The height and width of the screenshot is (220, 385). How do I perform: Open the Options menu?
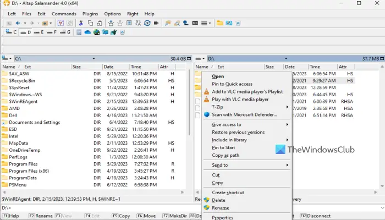tap(112, 14)
